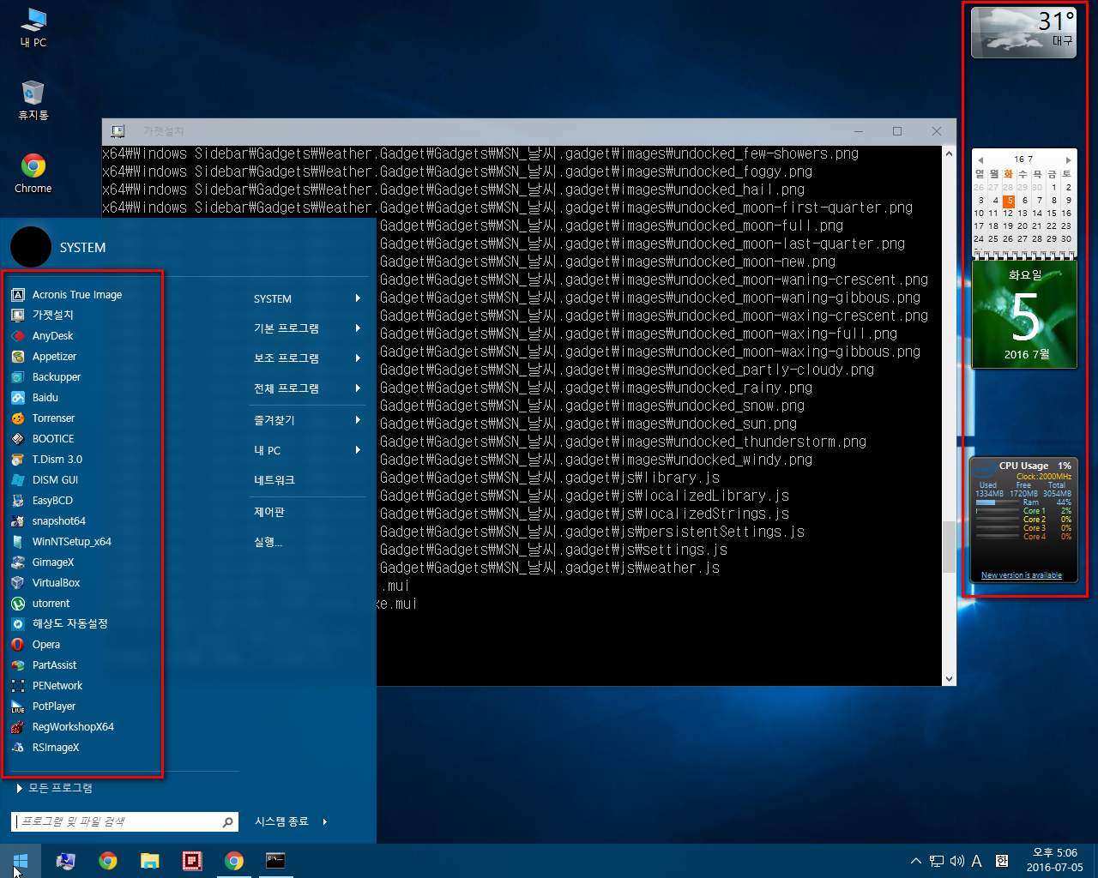Viewport: 1098px width, 878px height.
Task: Expand the 즐겨찾기 submenu
Action: click(306, 420)
